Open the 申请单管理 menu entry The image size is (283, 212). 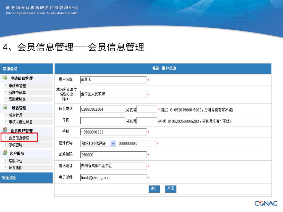pyautogui.click(x=17, y=86)
